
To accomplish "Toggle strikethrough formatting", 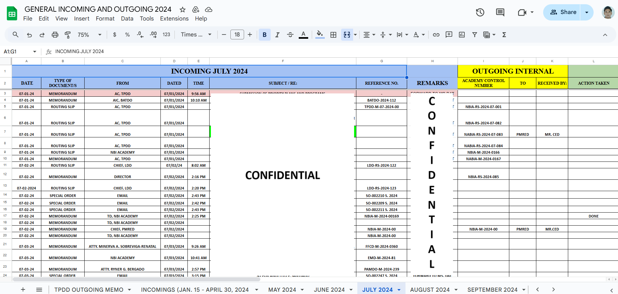I will click(290, 35).
